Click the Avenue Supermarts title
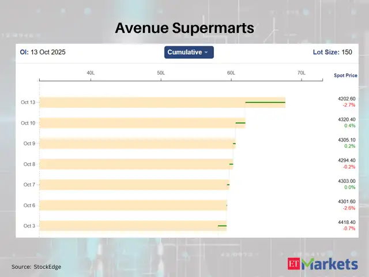Image resolution: width=369 pixels, height=277 pixels. [x=184, y=28]
